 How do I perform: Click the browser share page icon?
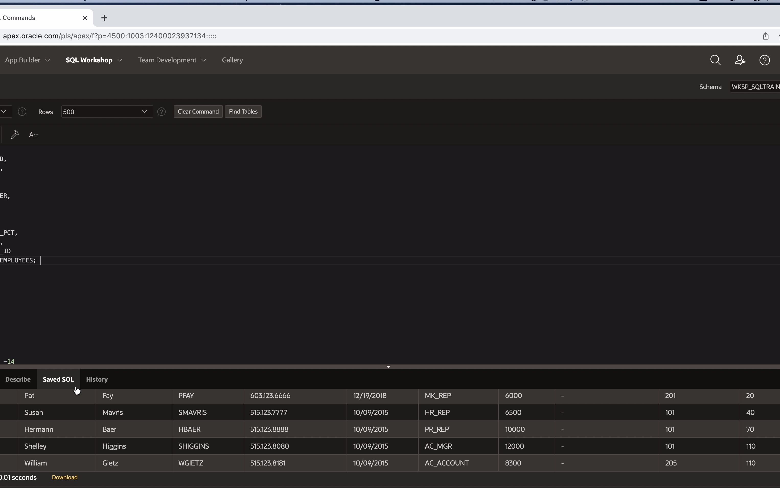coord(765,36)
